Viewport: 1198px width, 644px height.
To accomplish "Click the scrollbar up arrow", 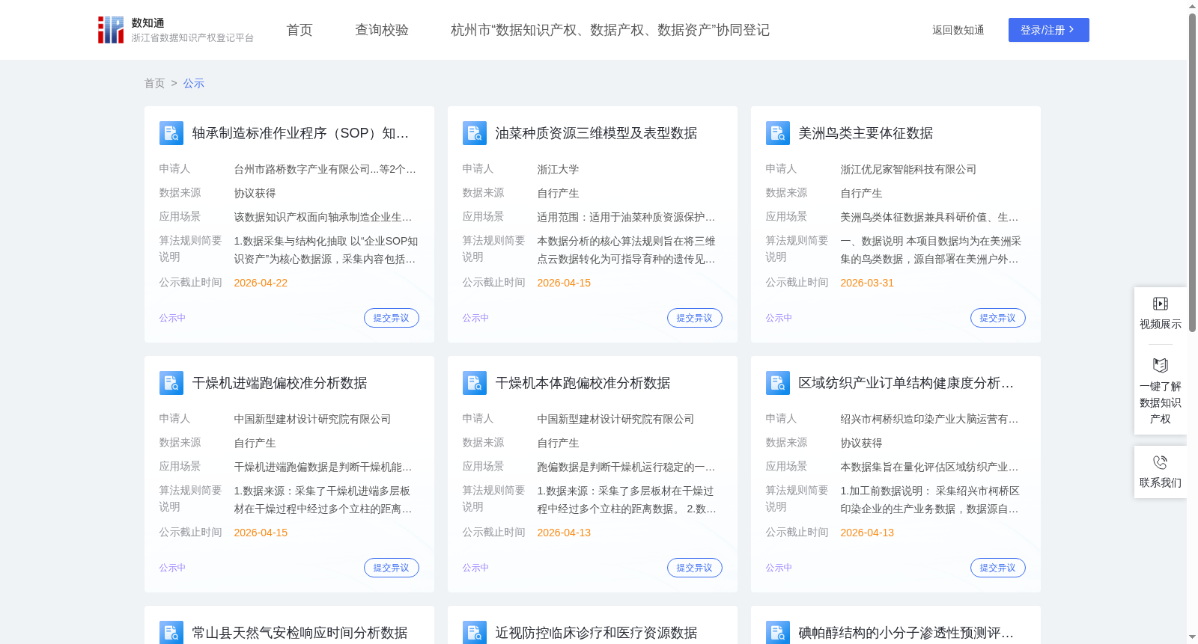I will (x=1192, y=6).
